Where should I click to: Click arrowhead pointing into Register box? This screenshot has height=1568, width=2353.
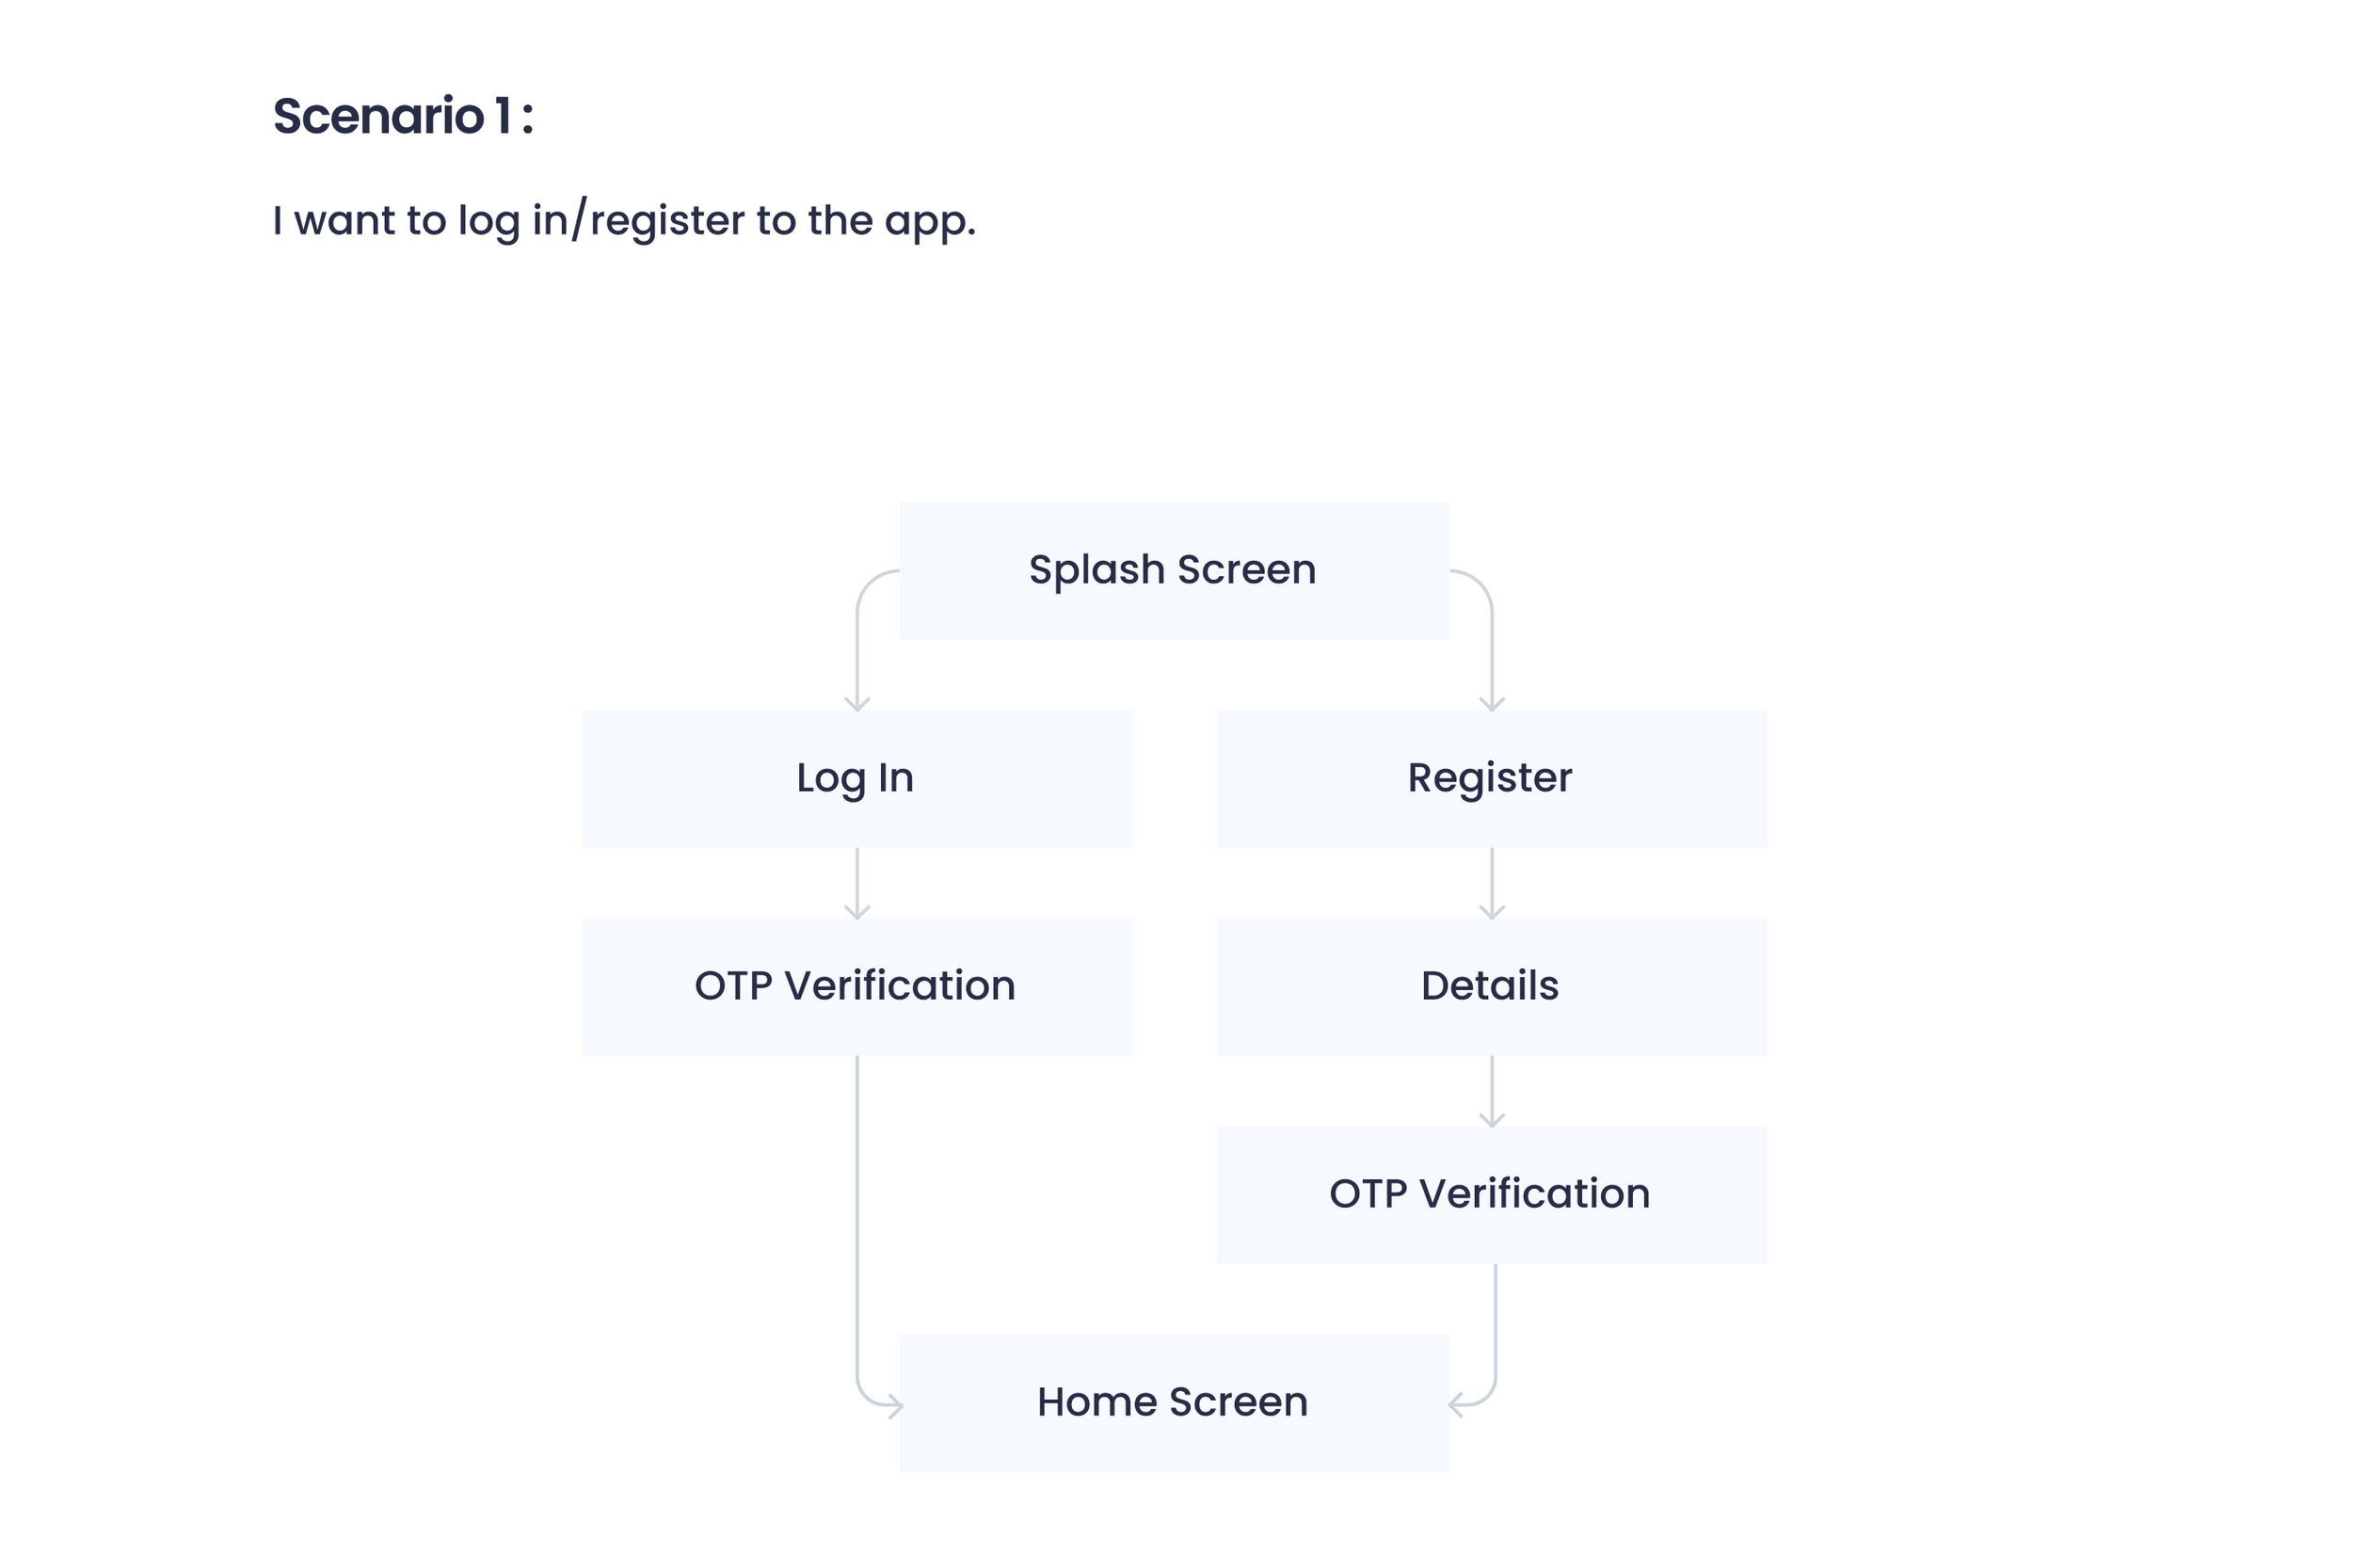pyautogui.click(x=1492, y=704)
